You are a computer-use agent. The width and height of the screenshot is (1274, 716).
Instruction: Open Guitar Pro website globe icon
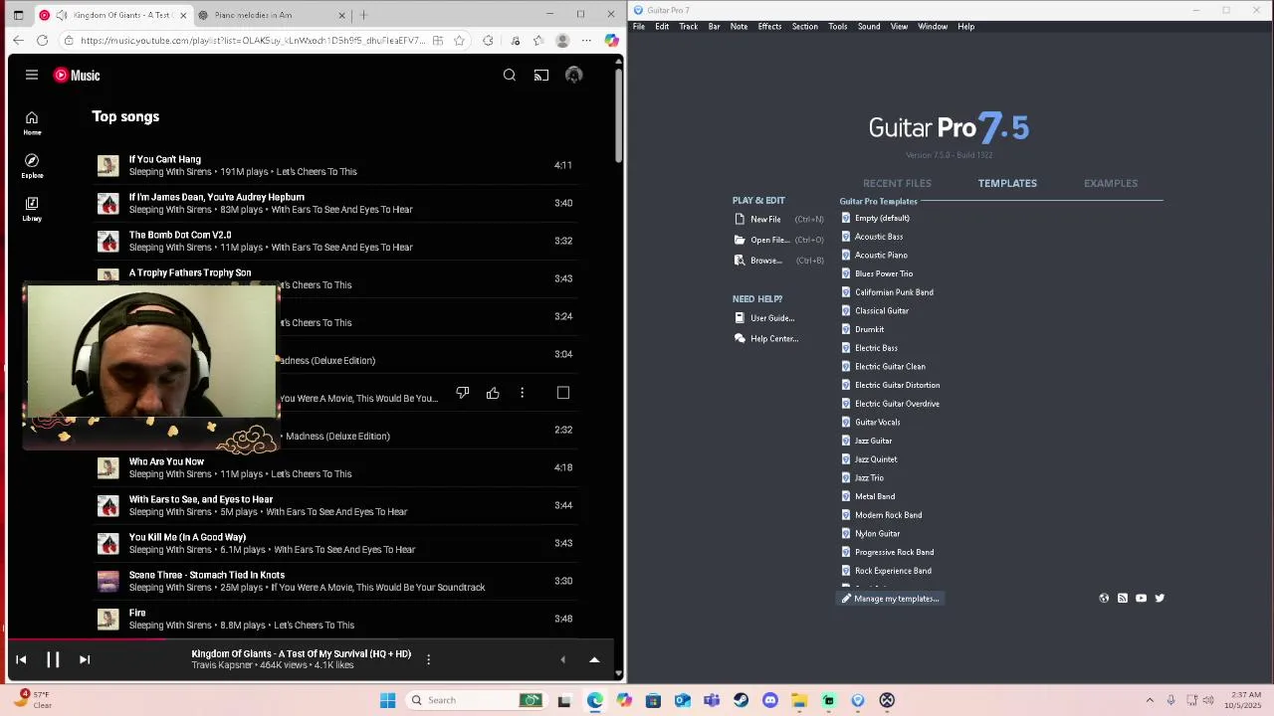pyautogui.click(x=1104, y=599)
